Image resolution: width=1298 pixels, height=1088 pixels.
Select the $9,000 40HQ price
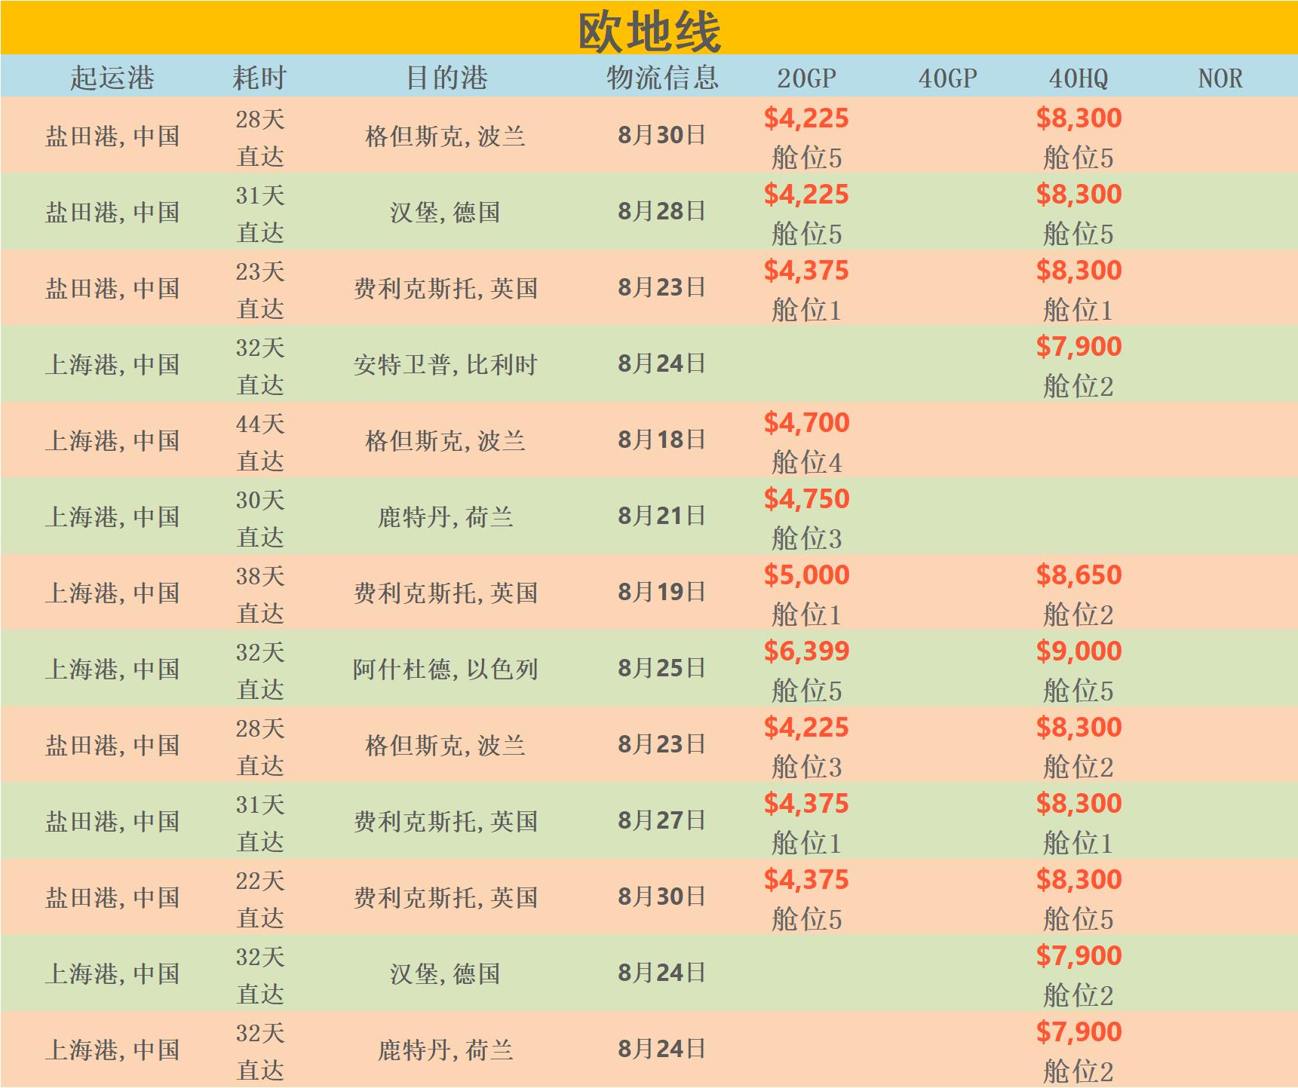point(1079,651)
